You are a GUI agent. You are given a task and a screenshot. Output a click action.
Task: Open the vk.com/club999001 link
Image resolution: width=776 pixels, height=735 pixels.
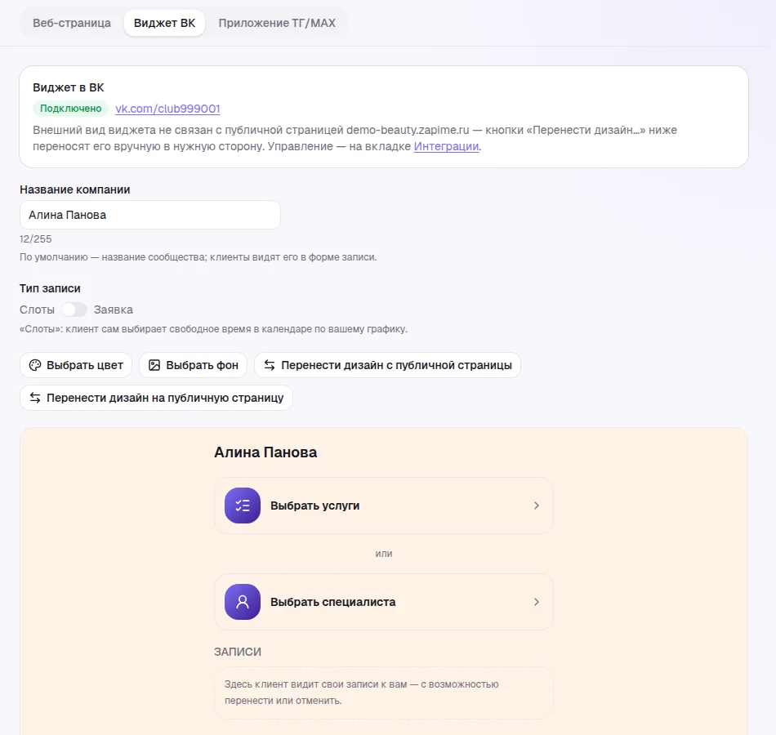[167, 109]
